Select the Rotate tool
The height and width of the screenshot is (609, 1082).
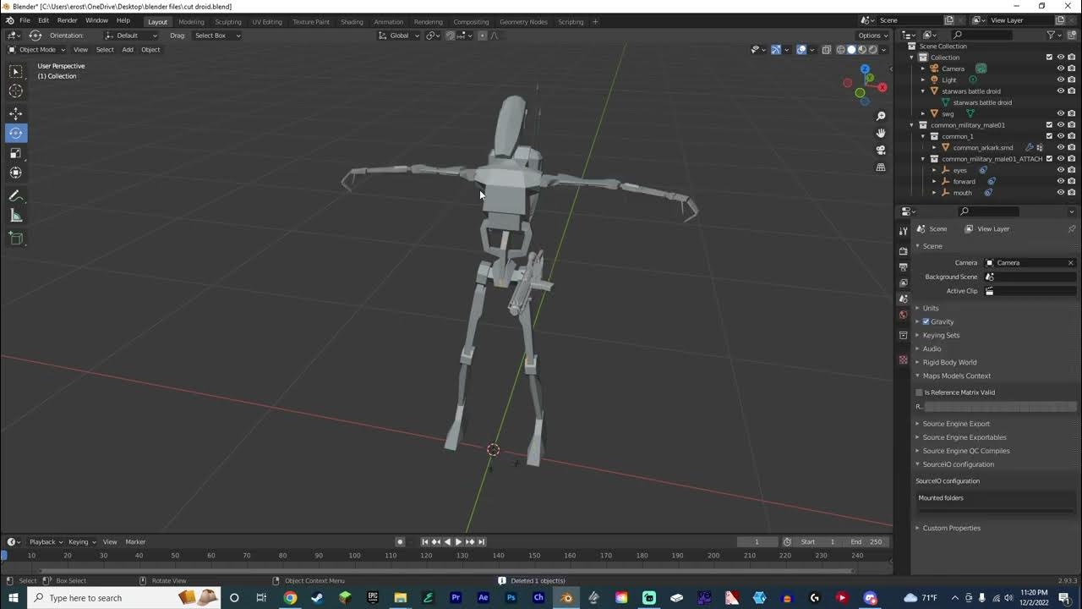(16, 133)
